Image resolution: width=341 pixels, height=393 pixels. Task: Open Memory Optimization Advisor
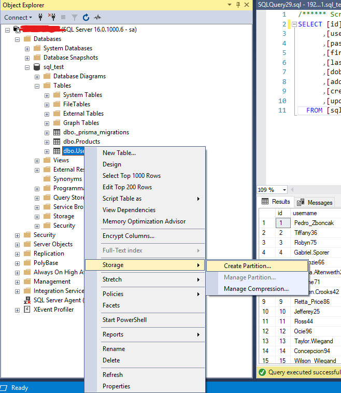145,221
